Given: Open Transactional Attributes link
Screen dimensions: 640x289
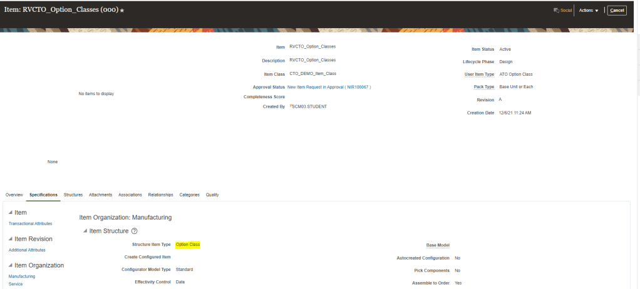Looking at the screenshot, I should [x=30, y=223].
